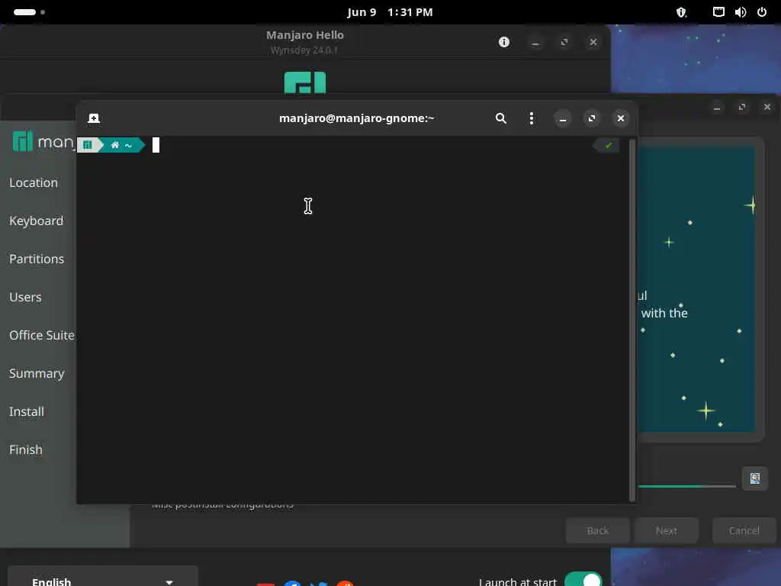Click the Manjaro logo in Hello window
This screenshot has height=586, width=781.
click(x=305, y=82)
